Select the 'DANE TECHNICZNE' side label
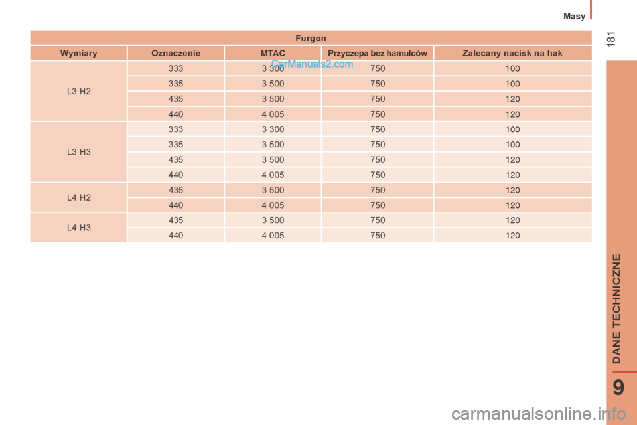 616,309
